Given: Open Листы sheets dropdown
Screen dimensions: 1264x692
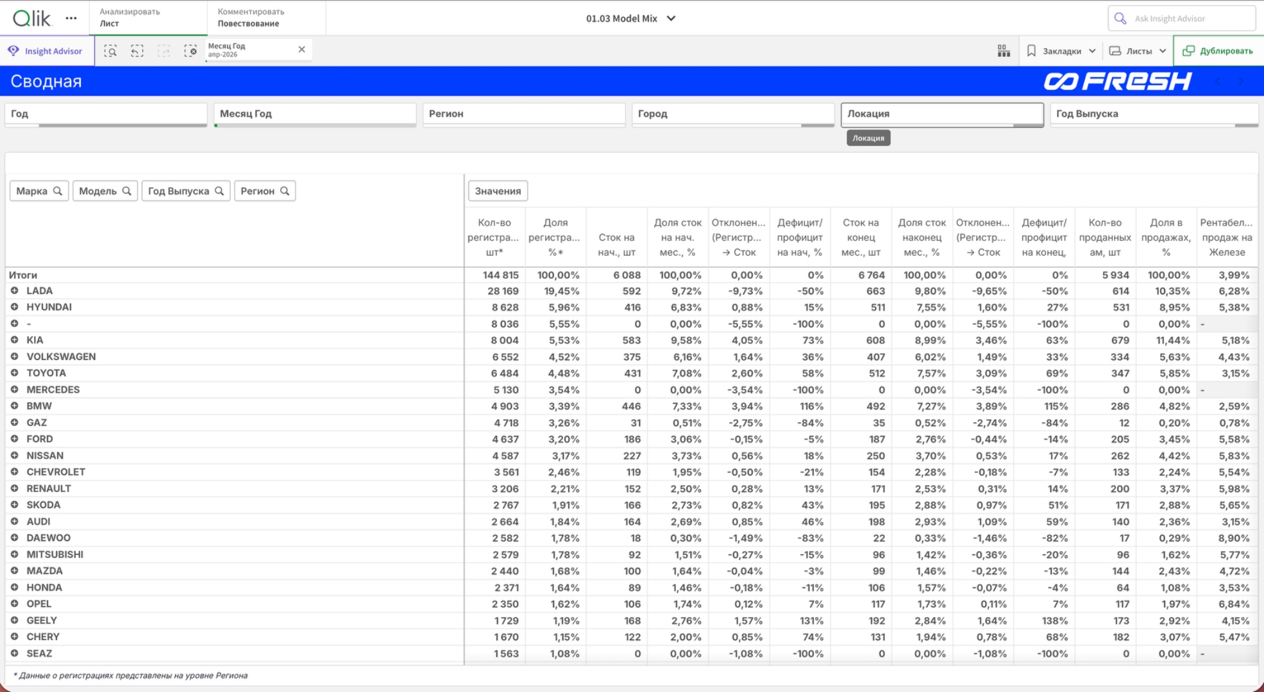Looking at the screenshot, I should pyautogui.click(x=1138, y=51).
